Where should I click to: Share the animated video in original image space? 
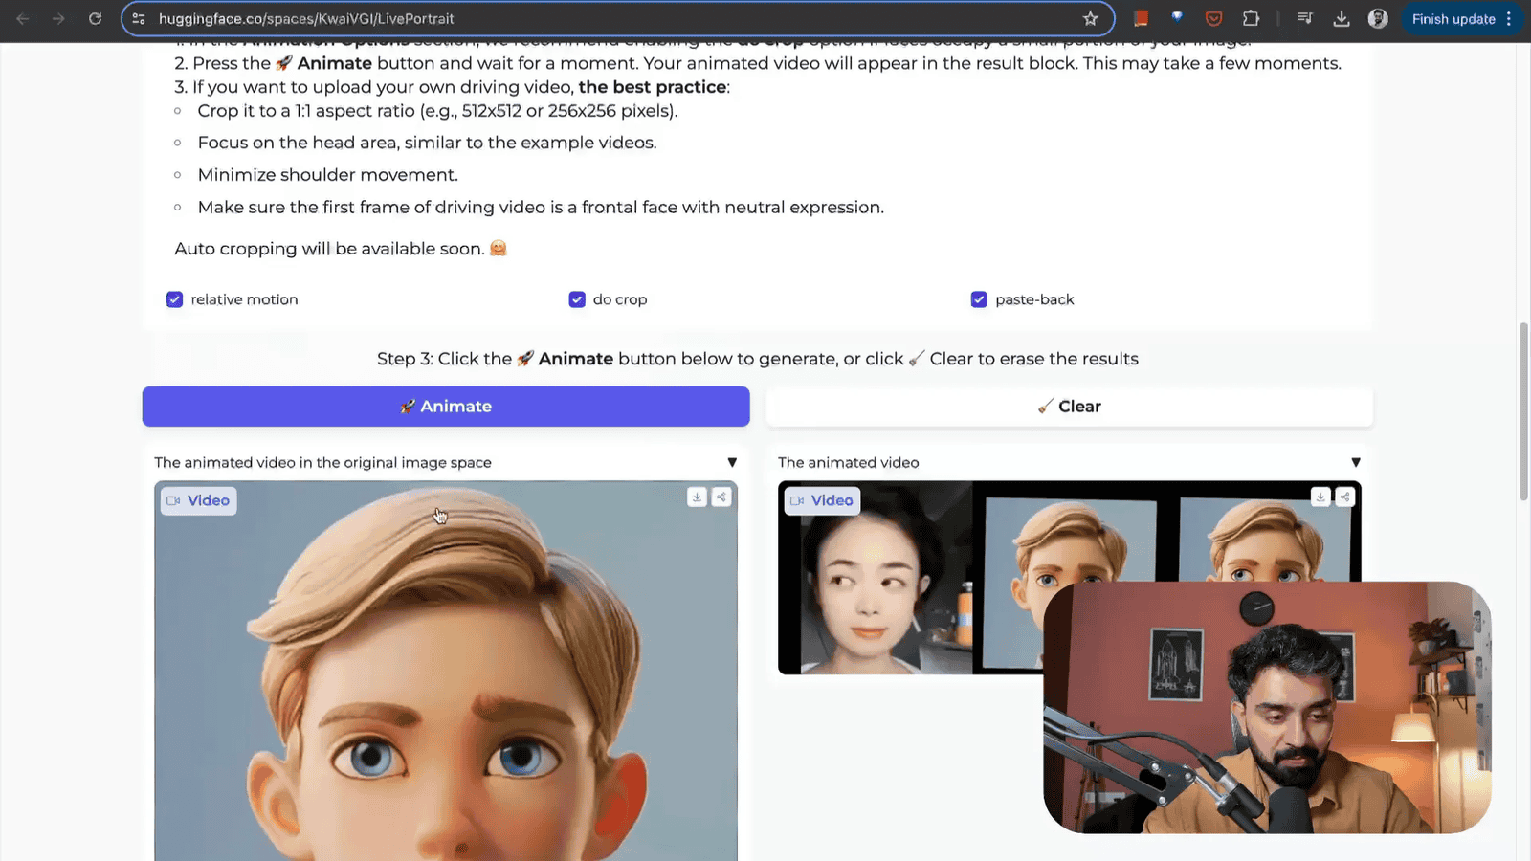[721, 497]
